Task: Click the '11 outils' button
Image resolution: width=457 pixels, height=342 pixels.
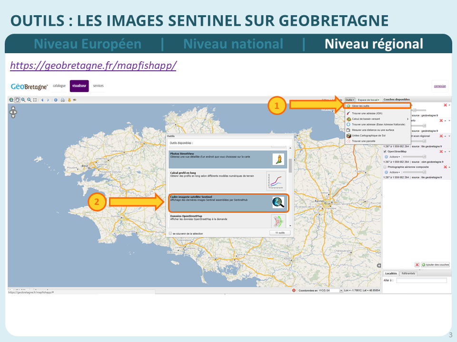Action: coord(280,233)
